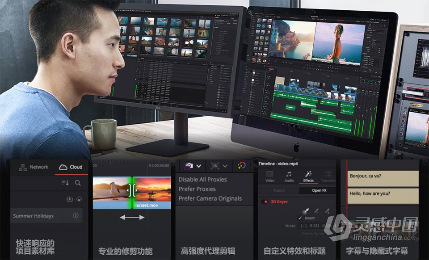
Task: Enable the 3D Keyer bypass toggle
Action: coord(265,201)
